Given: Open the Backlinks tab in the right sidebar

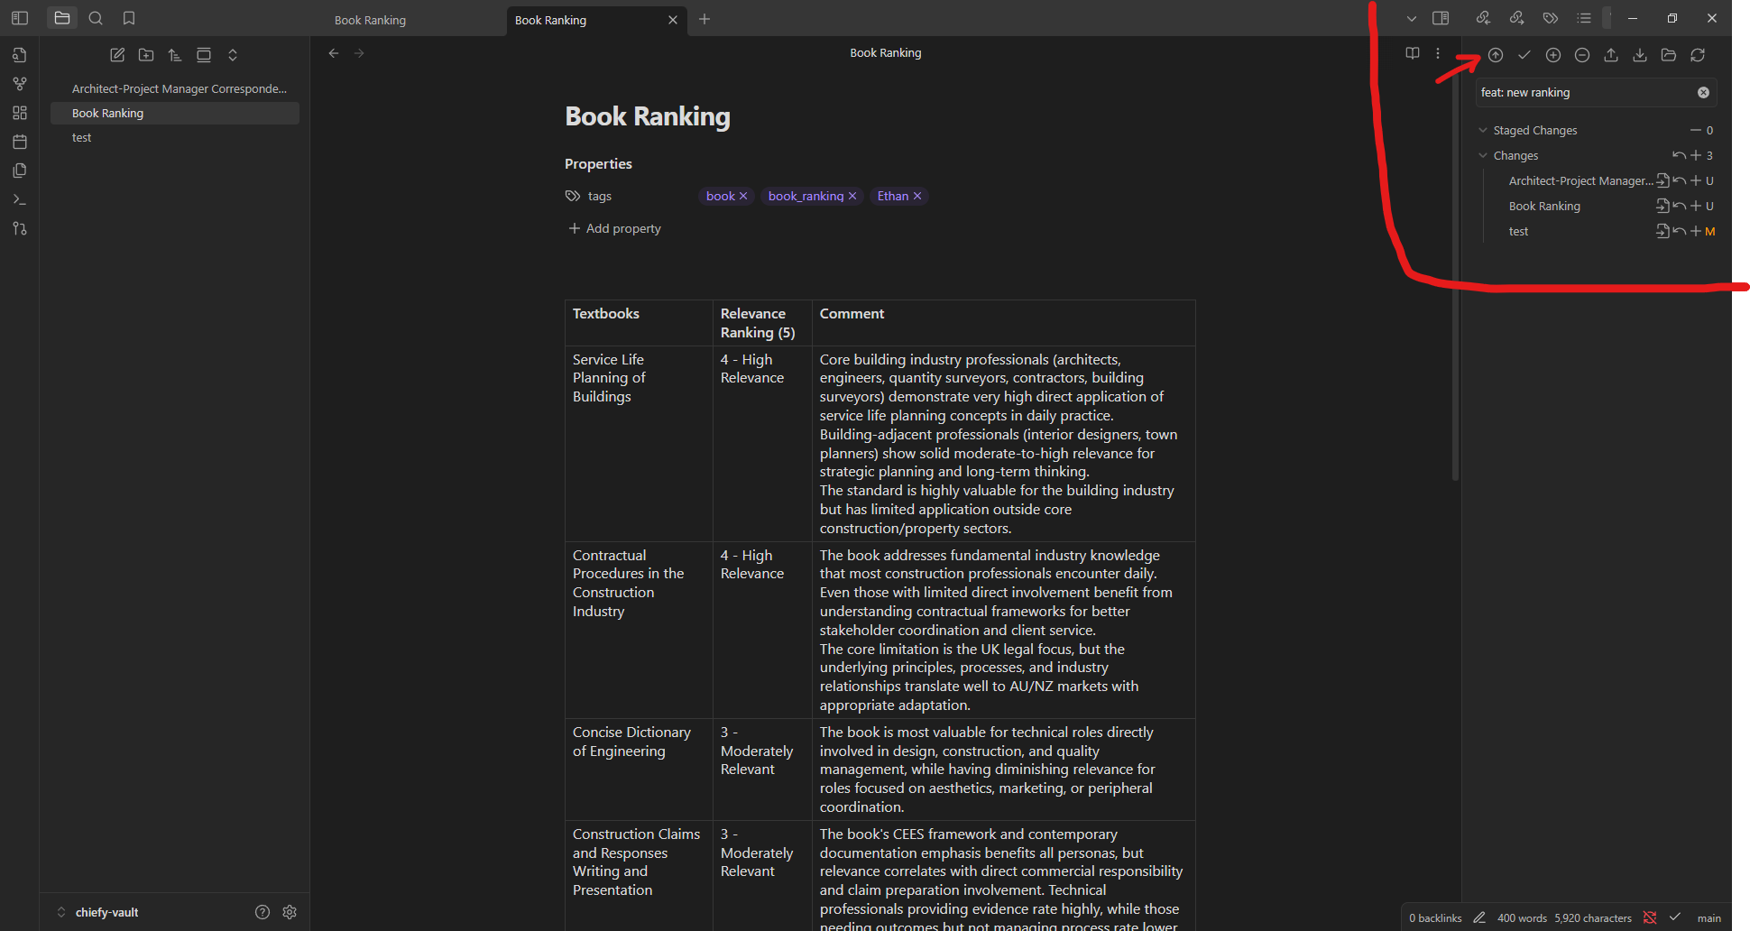Looking at the screenshot, I should click(x=1483, y=18).
